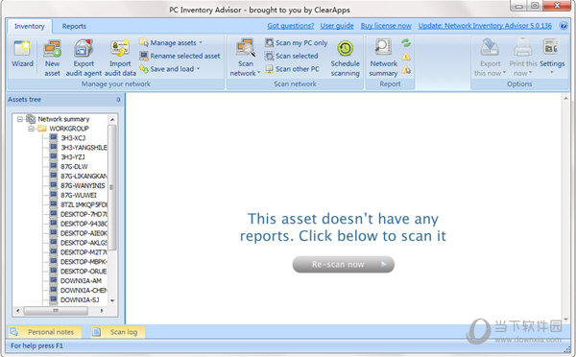Select asset DOWNXIA-CHEN
576x357 pixels.
click(84, 291)
